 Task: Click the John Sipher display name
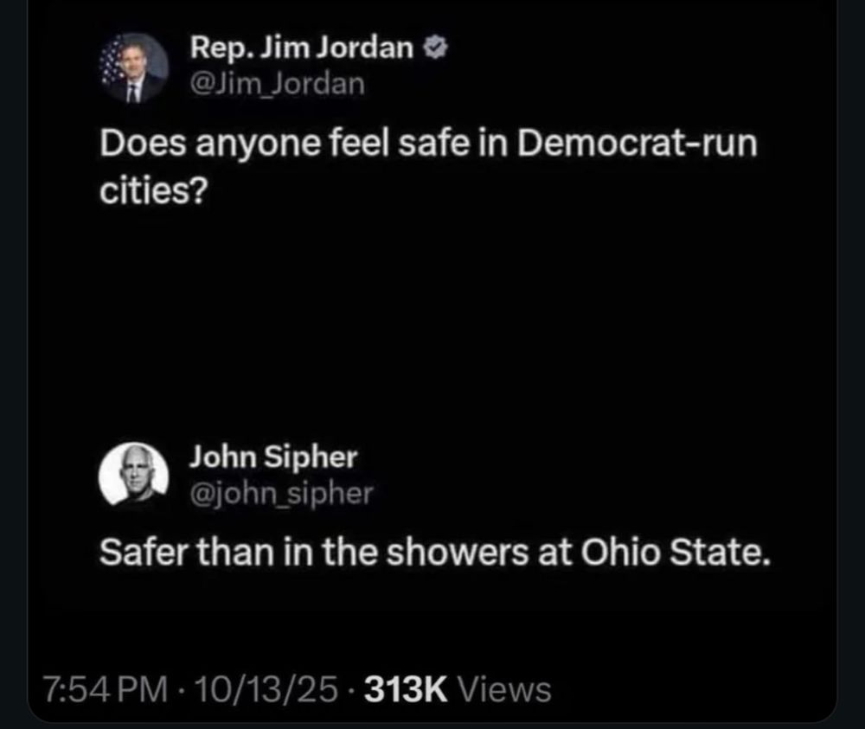click(273, 457)
